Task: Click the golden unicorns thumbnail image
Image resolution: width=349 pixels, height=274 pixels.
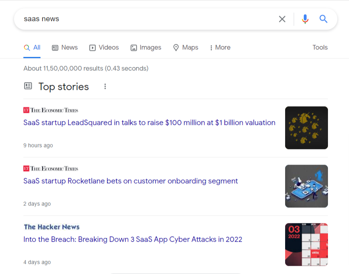Action: (x=306, y=128)
